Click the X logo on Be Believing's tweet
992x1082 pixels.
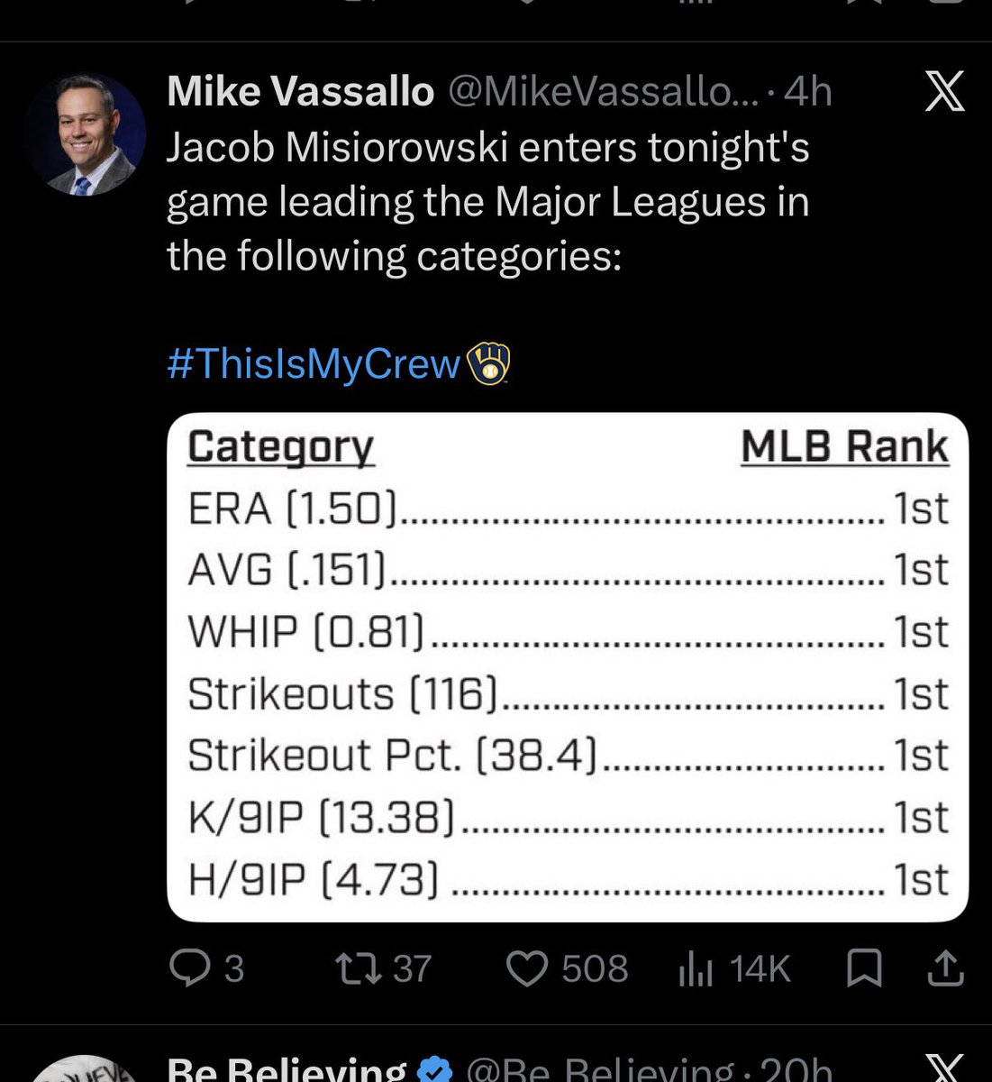(945, 1068)
